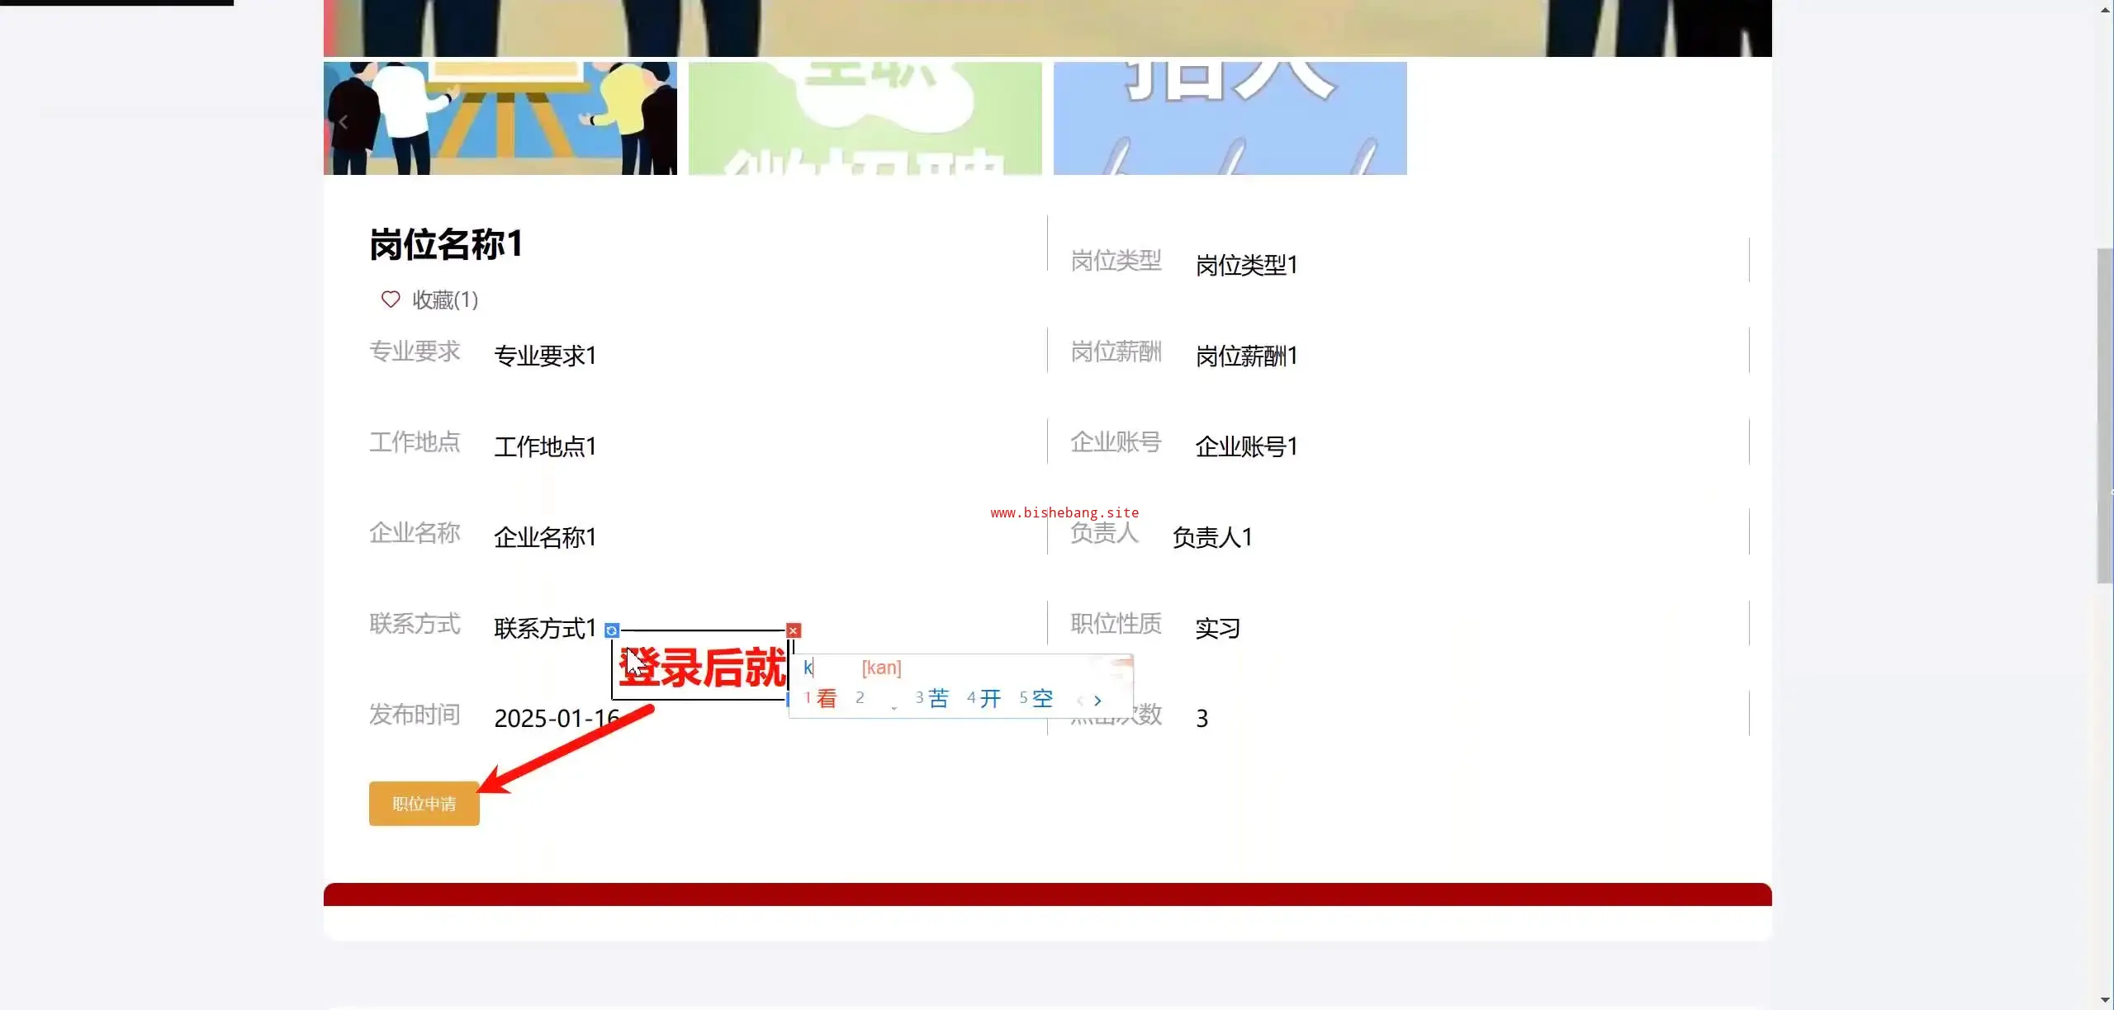The width and height of the screenshot is (2114, 1010).
Task: Click the large banner image at the top
Action: (1047, 27)
